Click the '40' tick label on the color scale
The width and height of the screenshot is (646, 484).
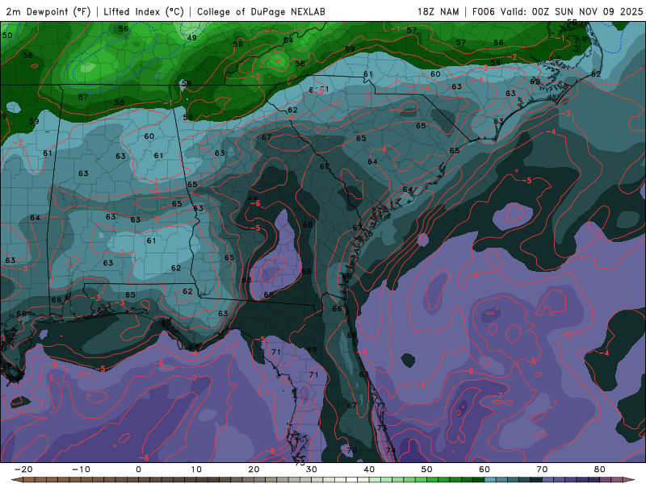pos(369,469)
